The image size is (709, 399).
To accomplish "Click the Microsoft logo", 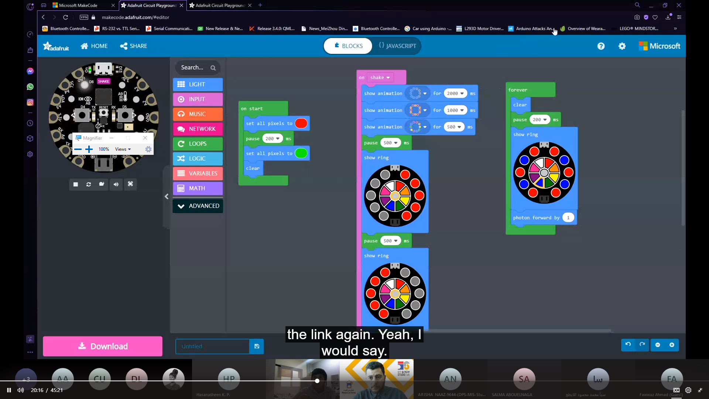I will coord(660,46).
